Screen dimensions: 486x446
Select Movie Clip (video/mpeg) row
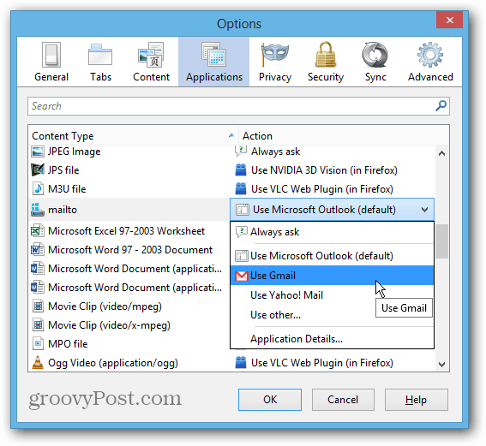(x=129, y=306)
